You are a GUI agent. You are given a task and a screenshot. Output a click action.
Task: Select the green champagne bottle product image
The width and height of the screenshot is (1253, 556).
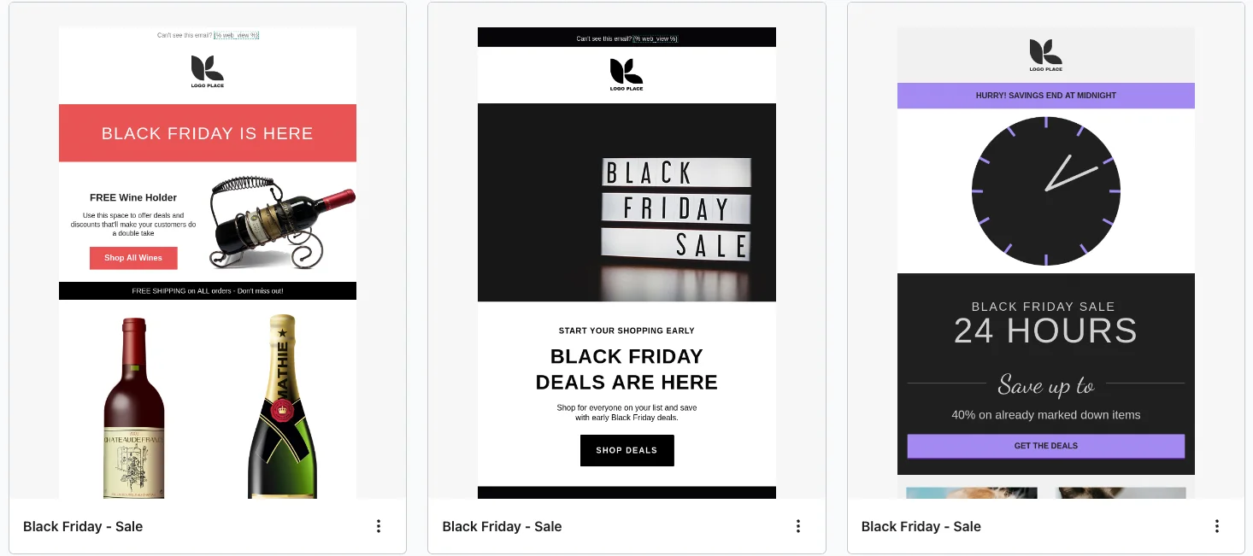[282, 407]
